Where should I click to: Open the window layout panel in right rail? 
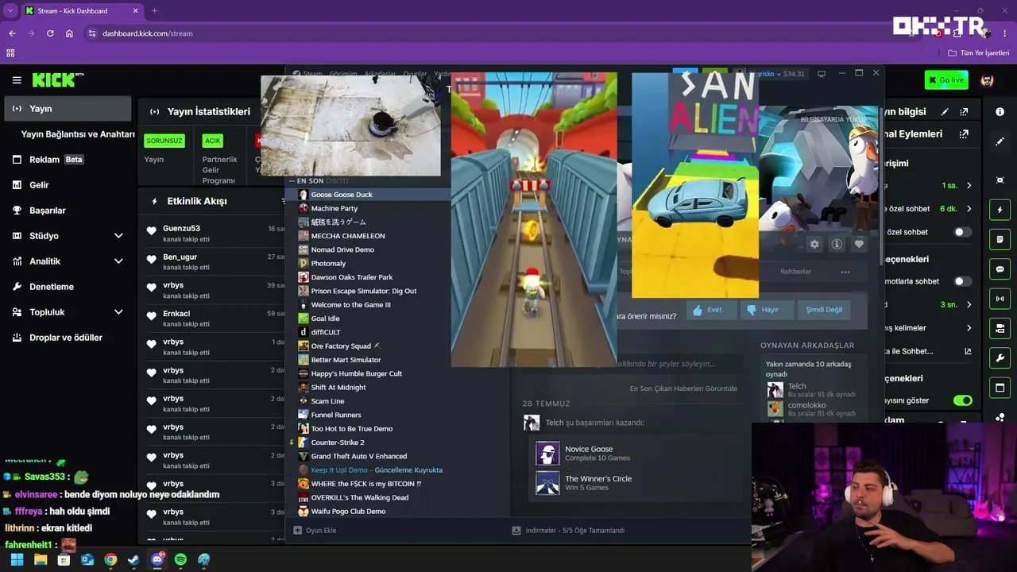pos(1000,388)
